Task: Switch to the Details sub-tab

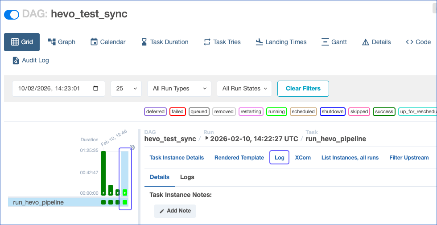Action: 160,177
